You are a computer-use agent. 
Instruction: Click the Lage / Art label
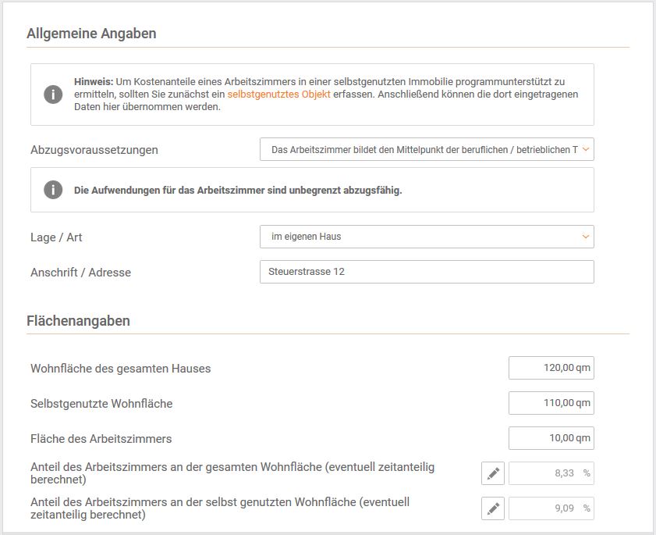(x=56, y=237)
